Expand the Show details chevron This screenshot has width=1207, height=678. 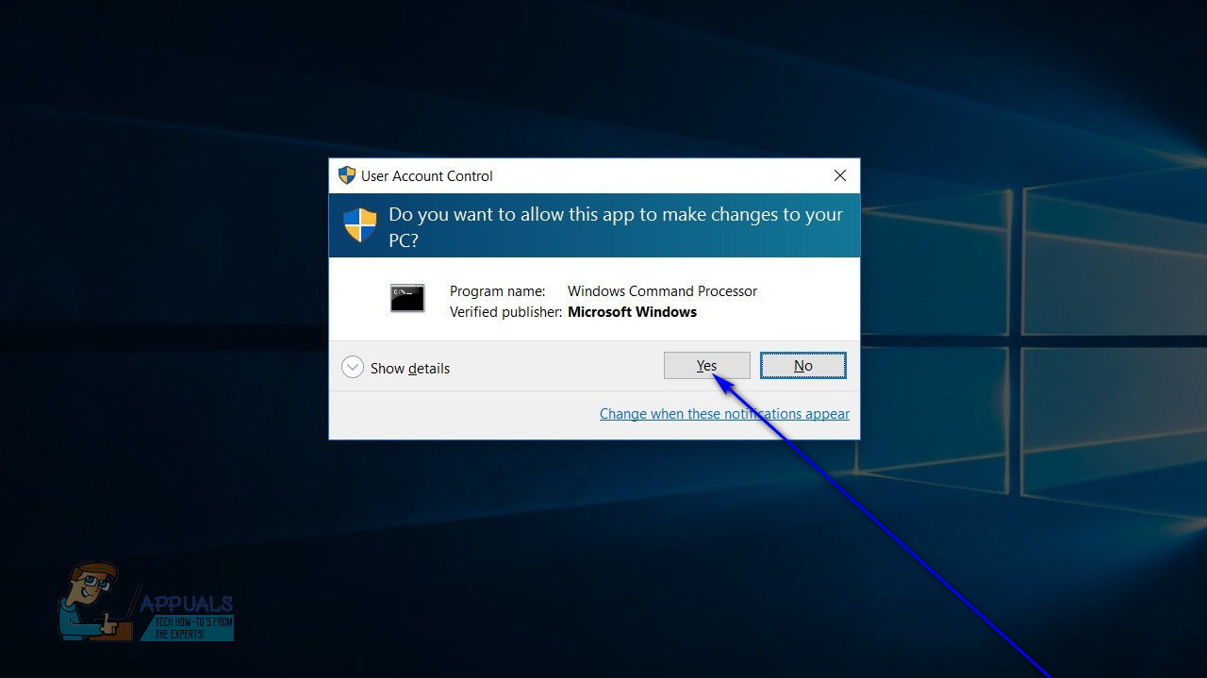coord(353,368)
